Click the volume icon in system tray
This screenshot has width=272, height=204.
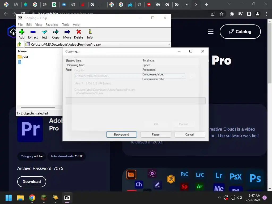pyautogui.click(x=240, y=198)
